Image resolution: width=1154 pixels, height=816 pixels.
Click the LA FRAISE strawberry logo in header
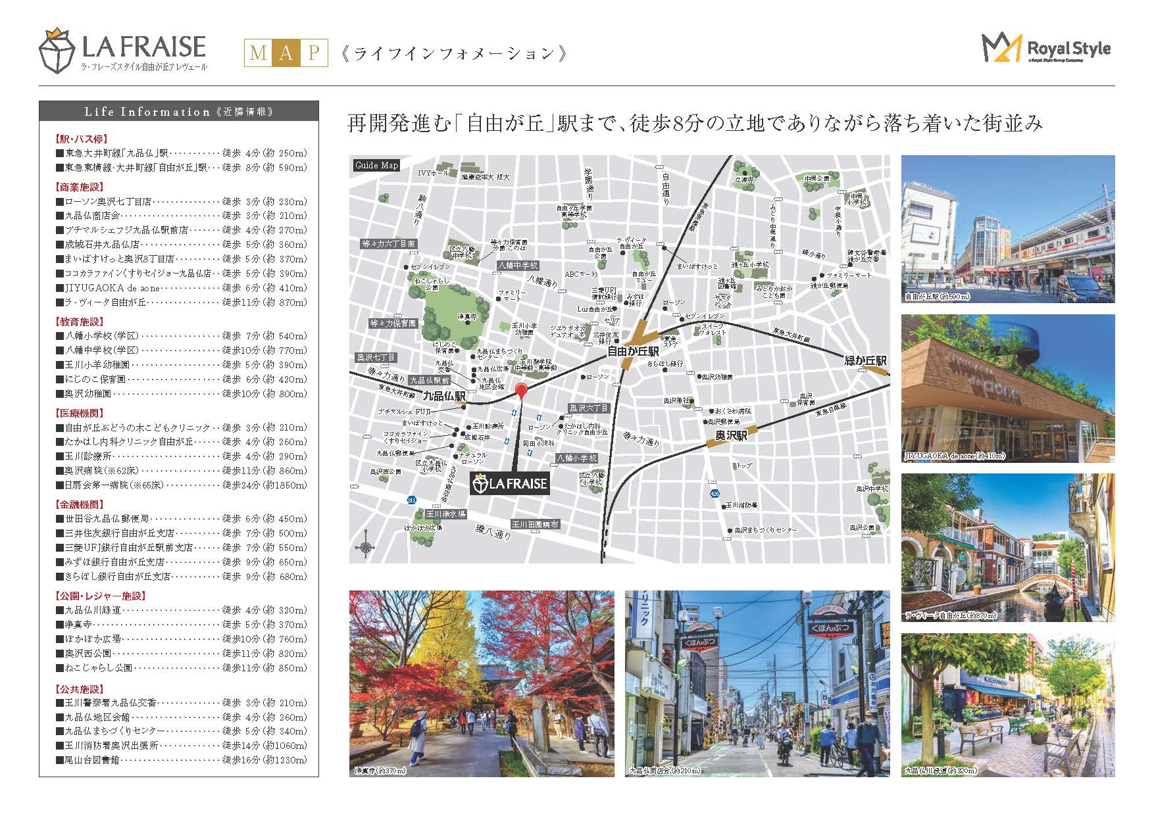[x=57, y=52]
